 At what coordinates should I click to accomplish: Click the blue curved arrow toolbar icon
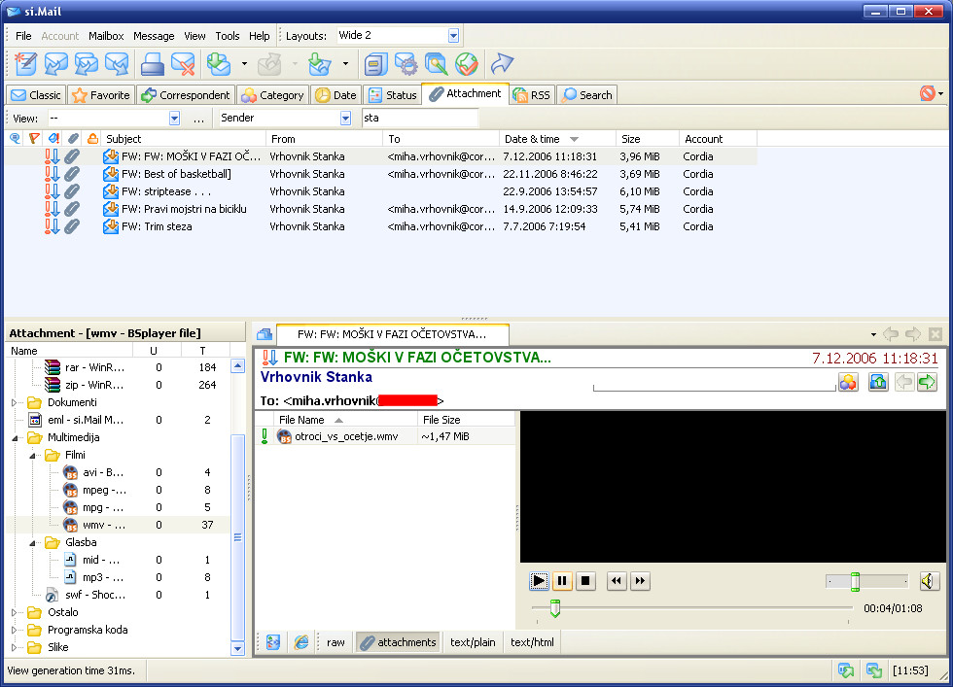click(x=502, y=64)
